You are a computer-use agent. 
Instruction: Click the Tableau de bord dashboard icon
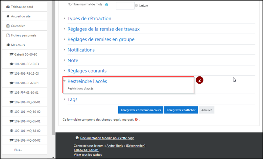tap(8, 7)
